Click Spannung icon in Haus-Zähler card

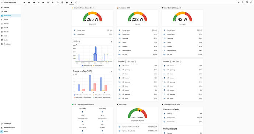119,38
